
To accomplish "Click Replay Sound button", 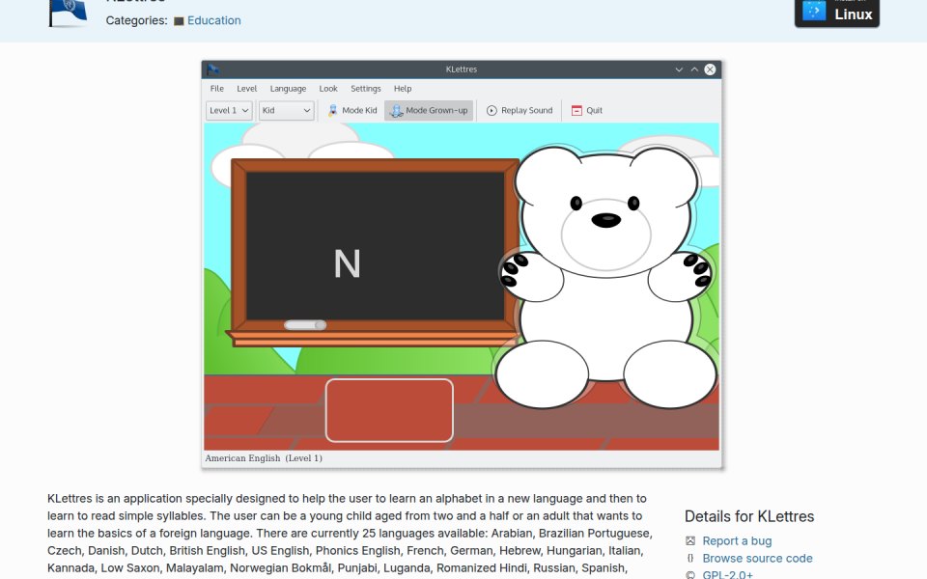I will click(520, 110).
